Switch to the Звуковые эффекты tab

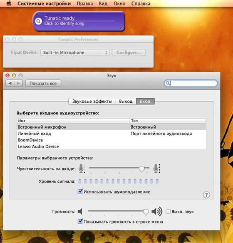pyautogui.click(x=92, y=102)
